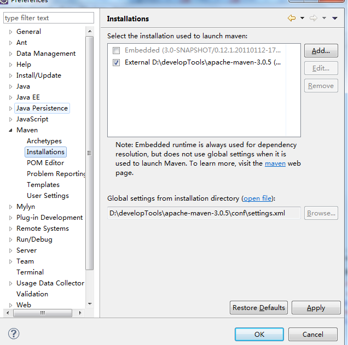Expand the Java EE node
The width and height of the screenshot is (348, 345).
coord(10,97)
